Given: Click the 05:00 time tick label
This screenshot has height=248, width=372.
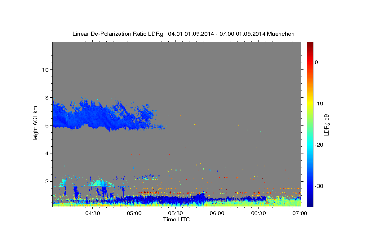Looking at the screenshot, I should pyautogui.click(x=134, y=214).
